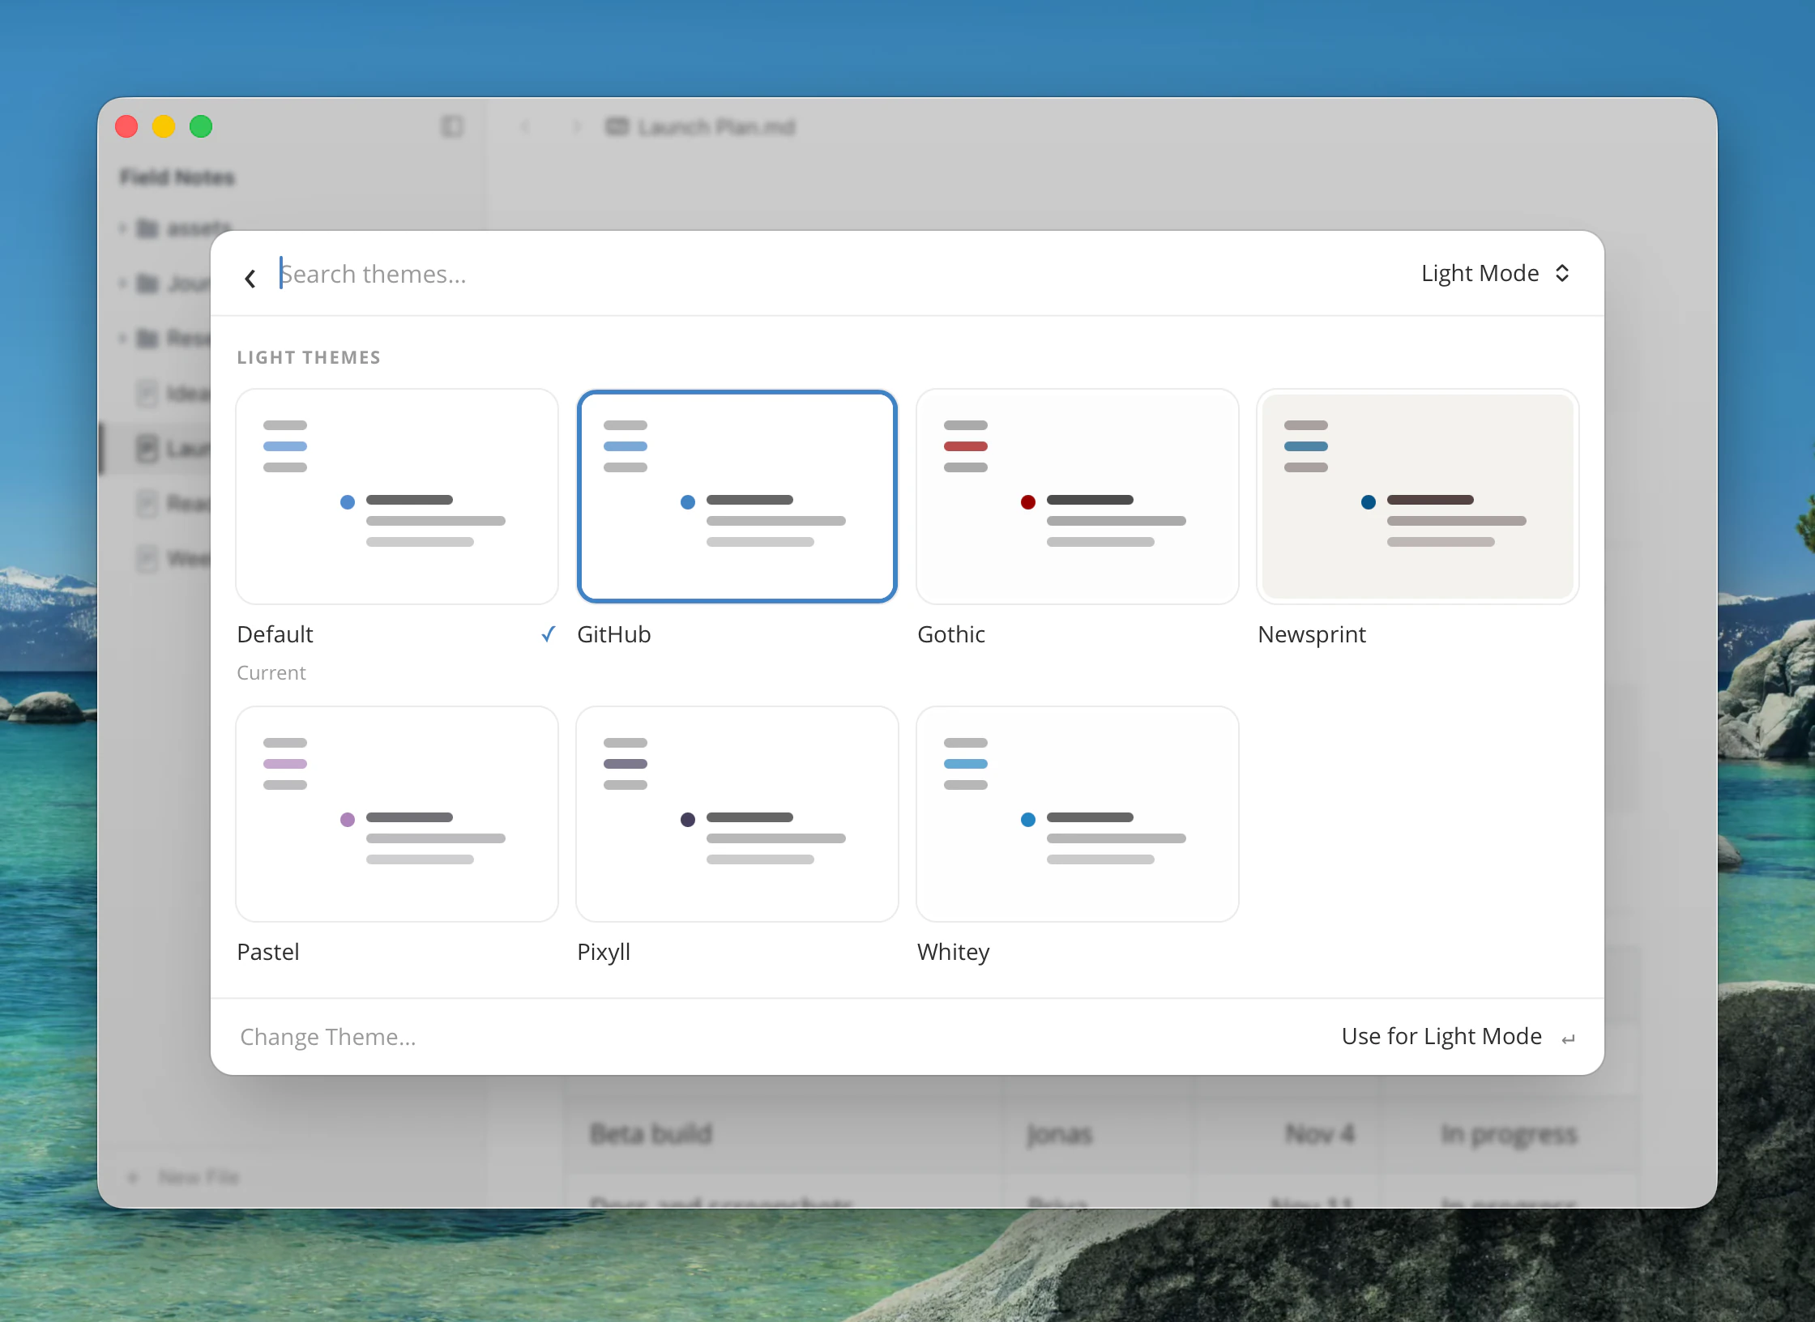This screenshot has height=1322, width=1815.
Task: Select the Newsprint theme preview
Action: pos(1418,496)
